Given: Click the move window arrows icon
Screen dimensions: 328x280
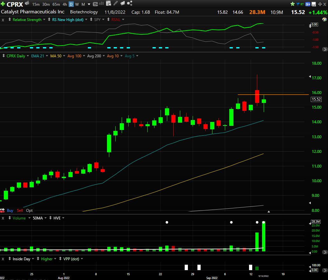Looking at the screenshot, I should [x=320, y=4].
